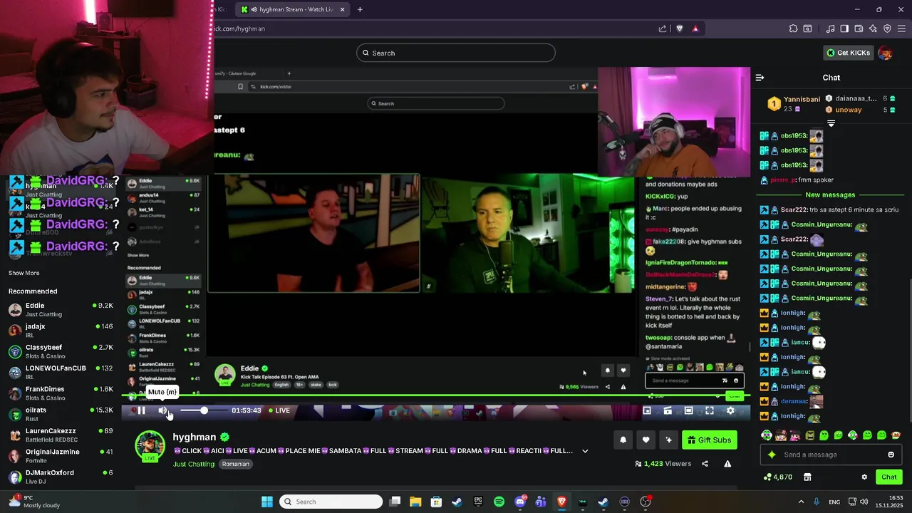The width and height of the screenshot is (912, 513).
Task: Click the share icon in address bar
Action: (663, 28)
